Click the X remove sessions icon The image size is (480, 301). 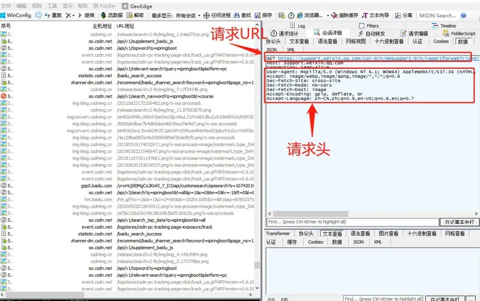[68, 15]
